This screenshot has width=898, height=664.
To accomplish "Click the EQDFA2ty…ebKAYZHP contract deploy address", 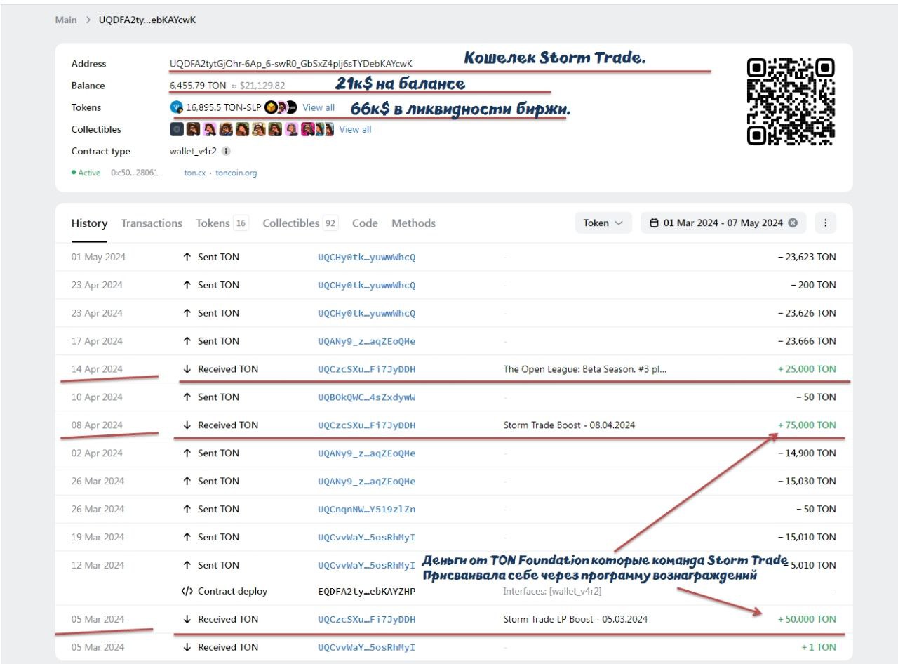I will point(366,592).
